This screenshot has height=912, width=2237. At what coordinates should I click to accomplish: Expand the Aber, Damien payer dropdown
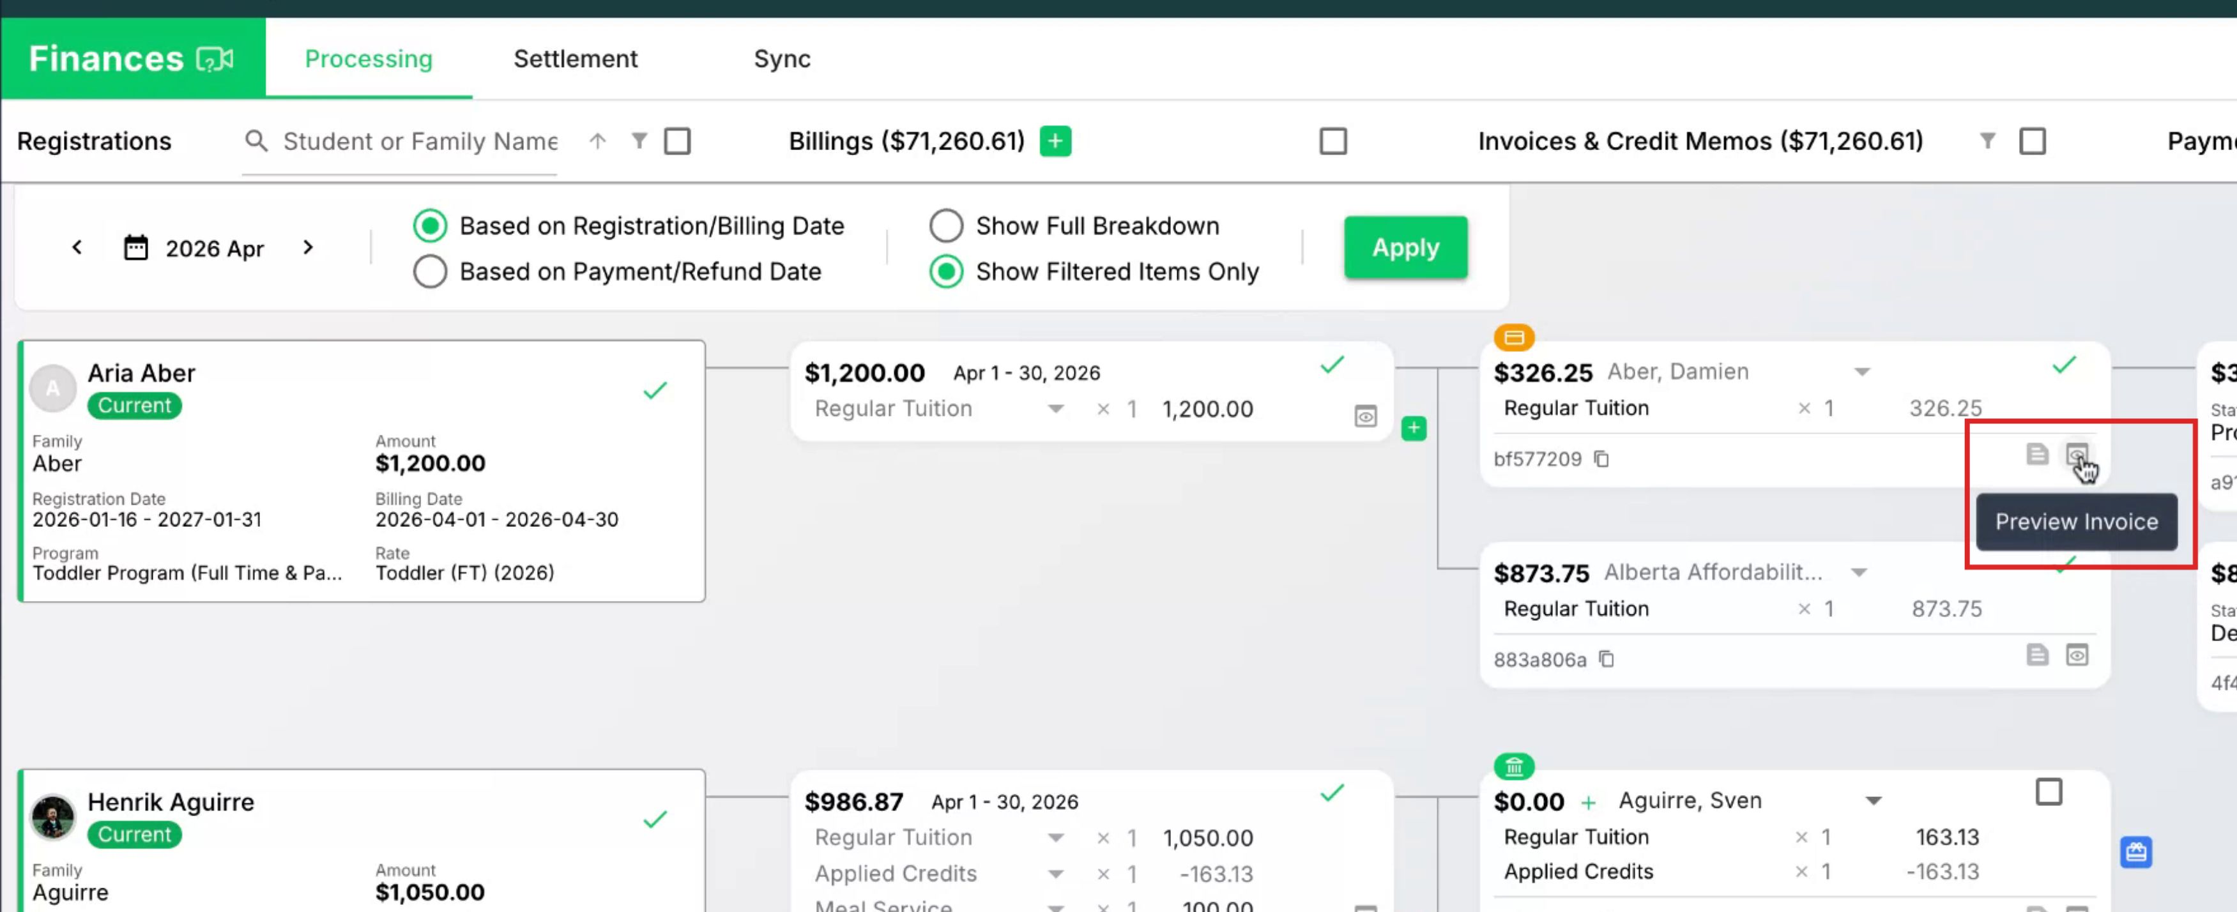tap(1862, 372)
